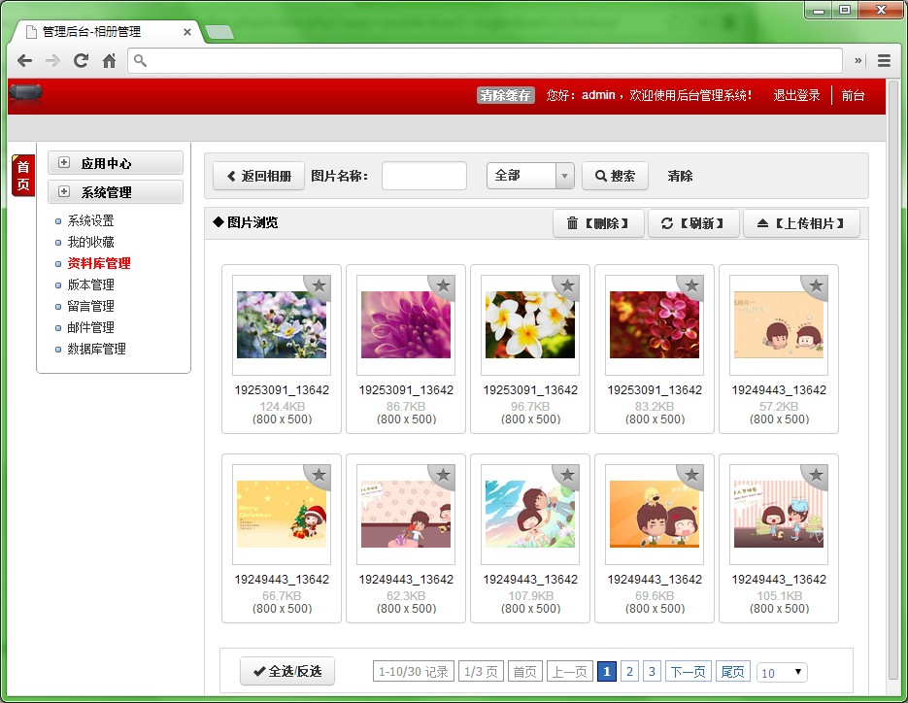Select the 62.3KB cartoon thumbnail

tap(406, 515)
